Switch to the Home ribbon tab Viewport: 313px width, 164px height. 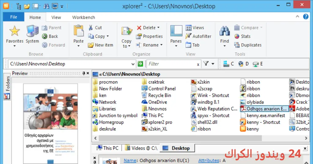[x=35, y=17]
